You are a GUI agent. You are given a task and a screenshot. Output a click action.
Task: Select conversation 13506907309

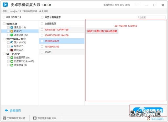[x=62, y=47]
